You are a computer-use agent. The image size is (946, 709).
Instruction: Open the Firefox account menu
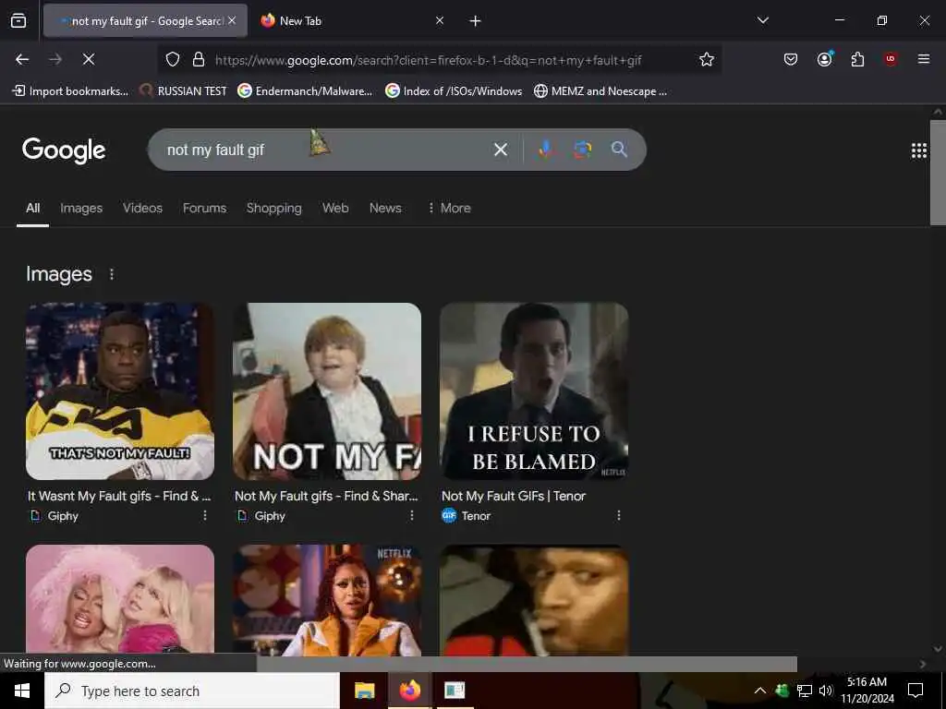pos(824,59)
